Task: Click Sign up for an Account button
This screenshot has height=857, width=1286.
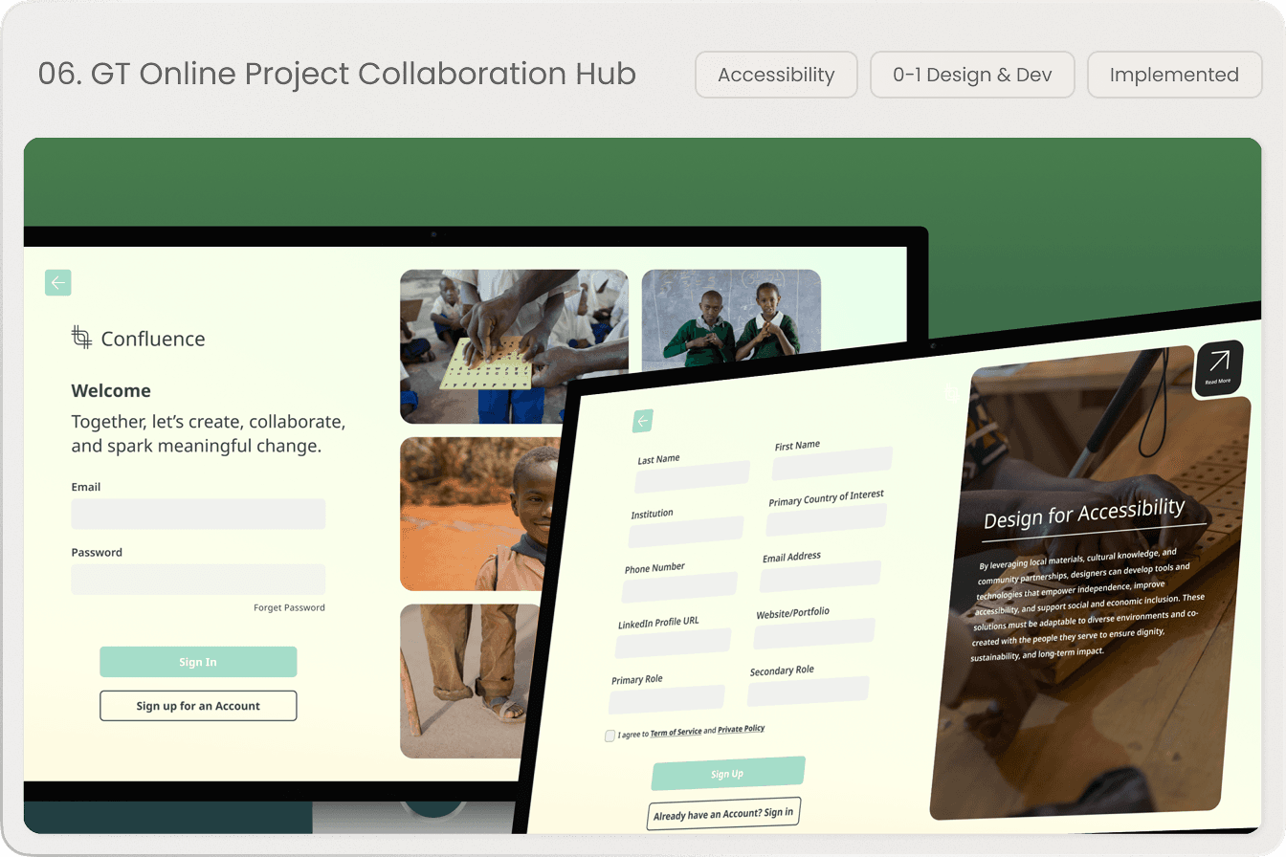Action: [x=198, y=706]
